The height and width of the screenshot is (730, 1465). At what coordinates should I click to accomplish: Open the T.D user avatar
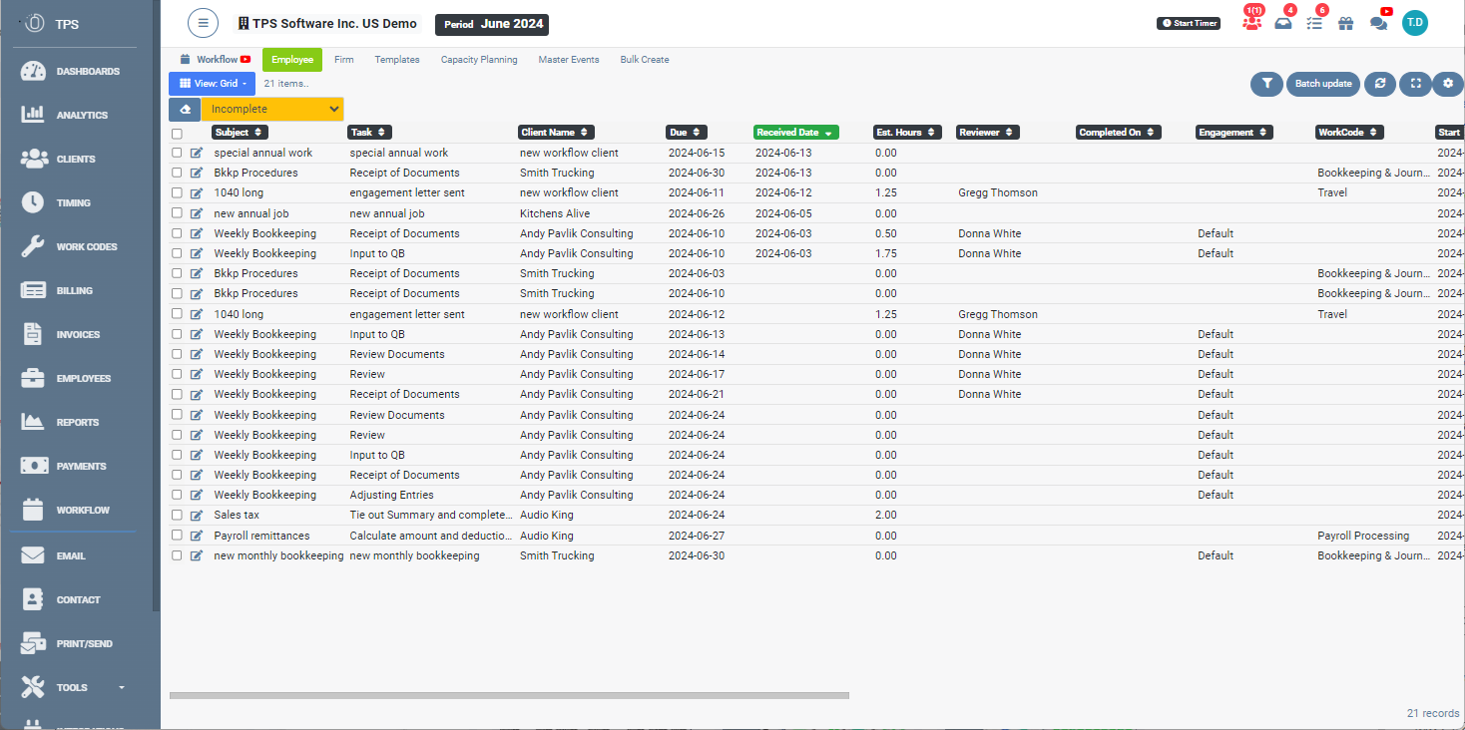point(1414,23)
